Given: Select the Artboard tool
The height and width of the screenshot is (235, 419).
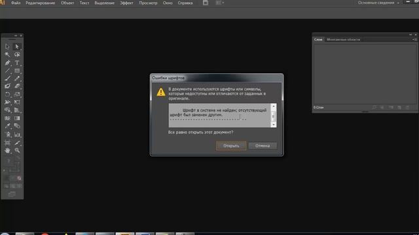Looking at the screenshot, I should [x=7, y=143].
